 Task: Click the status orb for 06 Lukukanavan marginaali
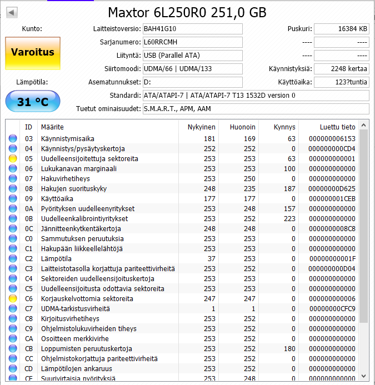point(13,168)
